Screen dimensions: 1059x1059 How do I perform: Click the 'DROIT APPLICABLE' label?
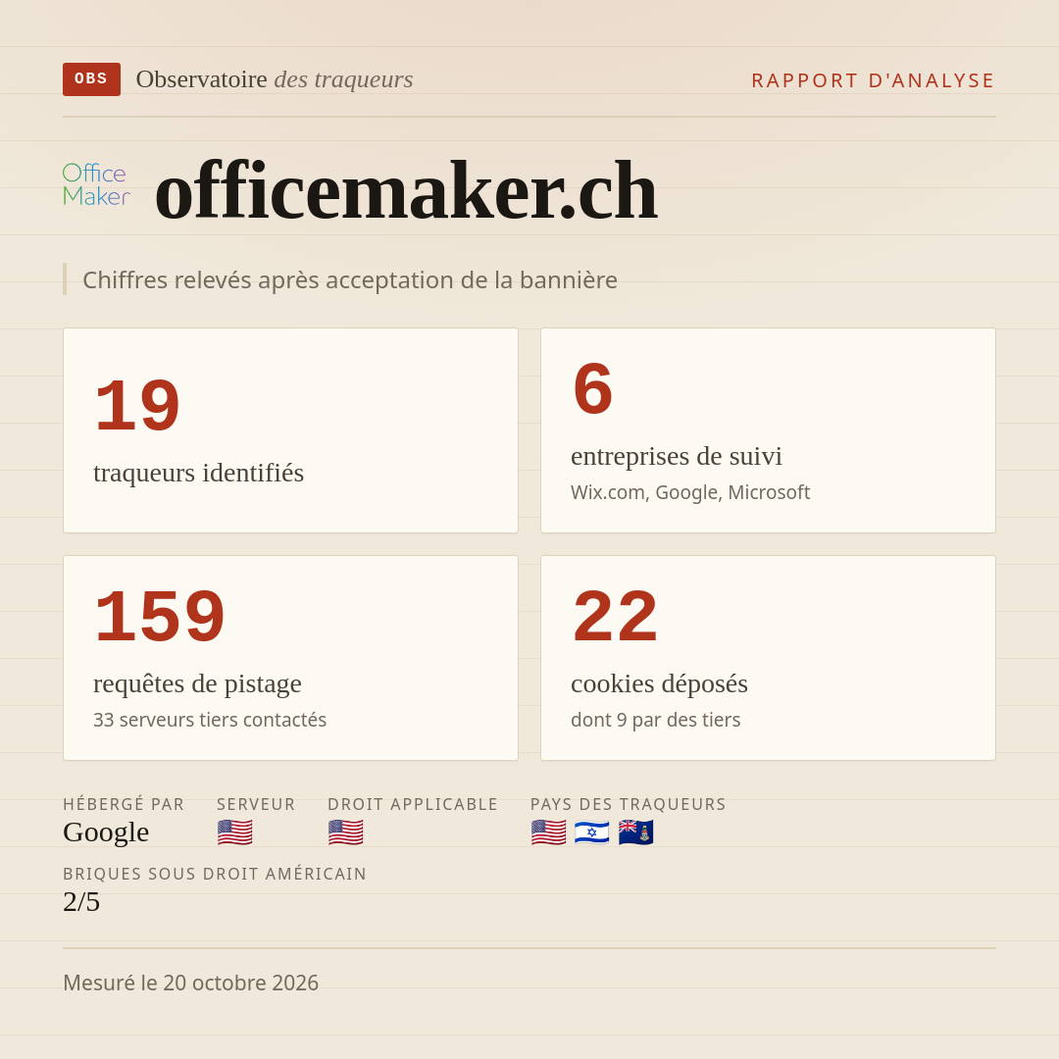(413, 804)
